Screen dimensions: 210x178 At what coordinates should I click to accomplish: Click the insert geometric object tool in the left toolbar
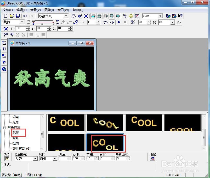pyautogui.click(x=4, y=69)
